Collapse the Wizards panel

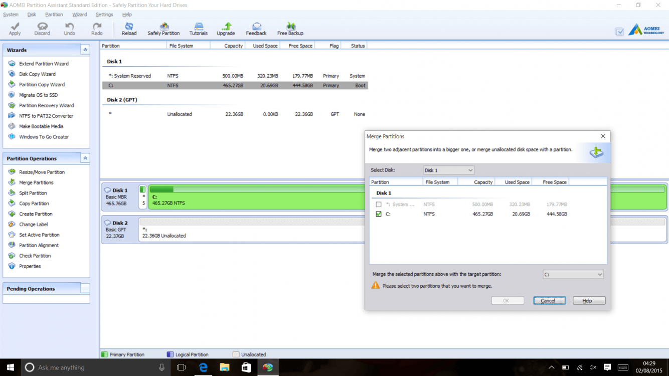[85, 50]
